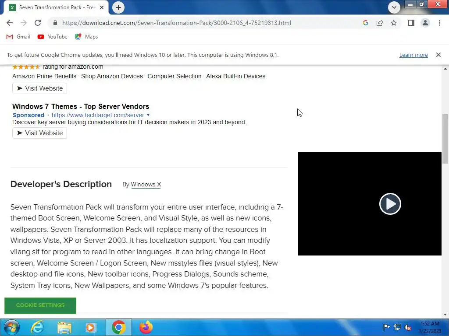The width and height of the screenshot is (449, 336).
Task: Open the media player taskbar icon
Action: point(91,327)
